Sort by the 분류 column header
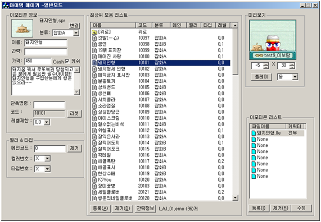321x222 pixels. [x=161, y=25]
